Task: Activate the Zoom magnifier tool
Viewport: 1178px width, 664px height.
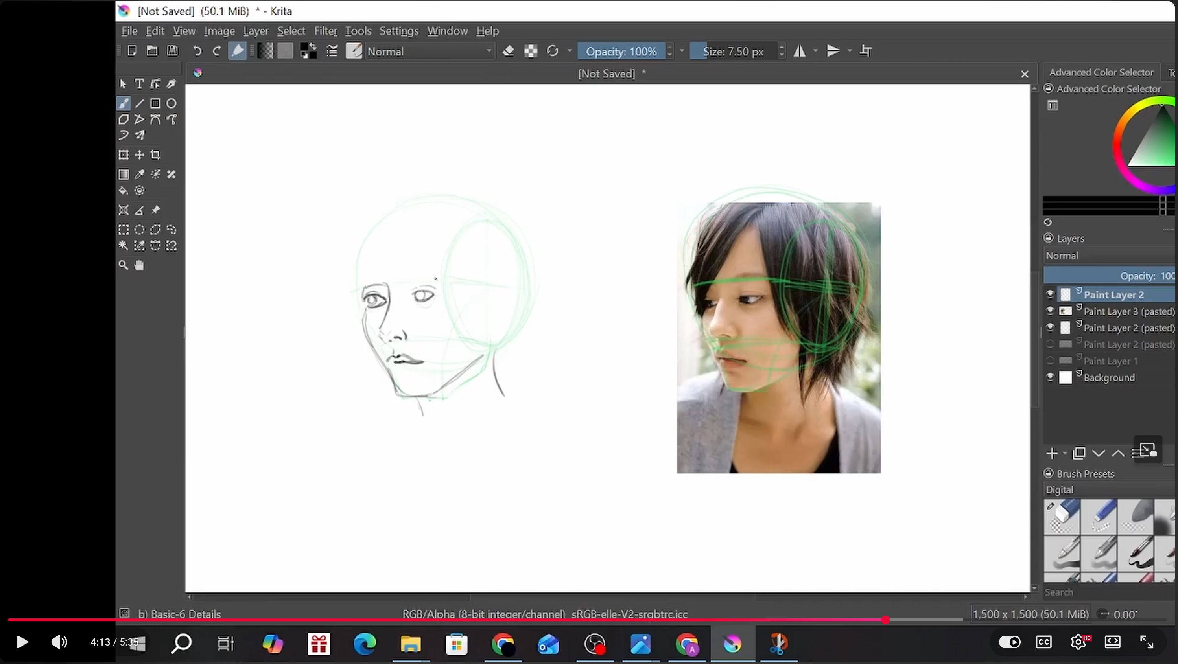Action: point(123,265)
